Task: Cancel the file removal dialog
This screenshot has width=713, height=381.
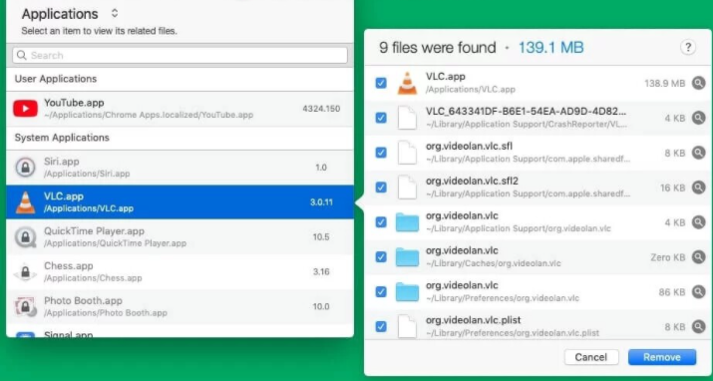Action: pos(591,357)
